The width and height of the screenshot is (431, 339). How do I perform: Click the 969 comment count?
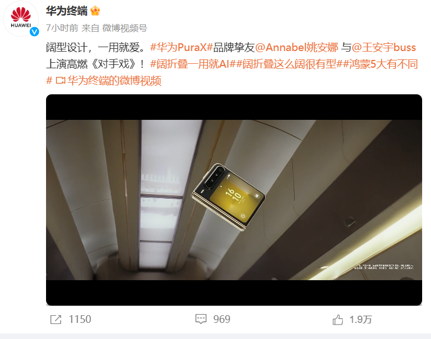point(222,319)
